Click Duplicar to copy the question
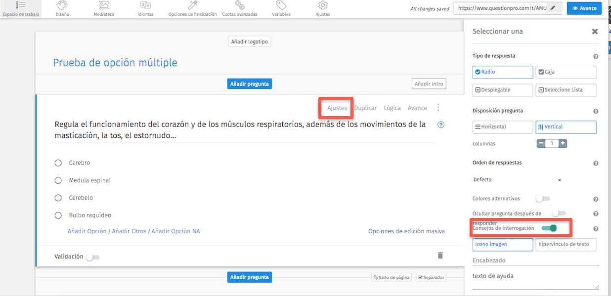 tap(365, 108)
